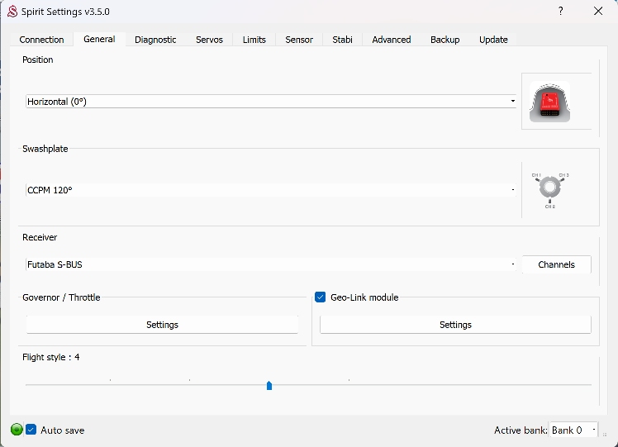This screenshot has height=447, width=618.
Task: Click the help question mark button
Action: tap(561, 12)
